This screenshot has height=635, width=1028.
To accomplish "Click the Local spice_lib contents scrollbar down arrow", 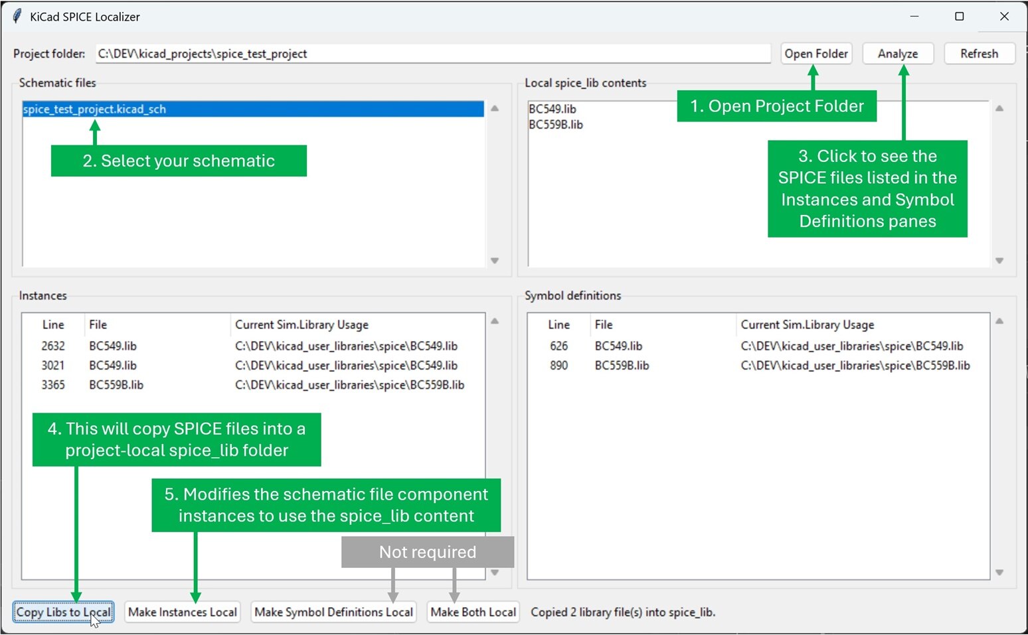I will pyautogui.click(x=999, y=261).
